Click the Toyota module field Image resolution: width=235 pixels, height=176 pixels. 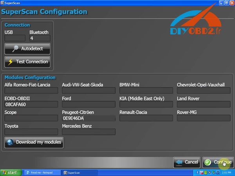31,132
